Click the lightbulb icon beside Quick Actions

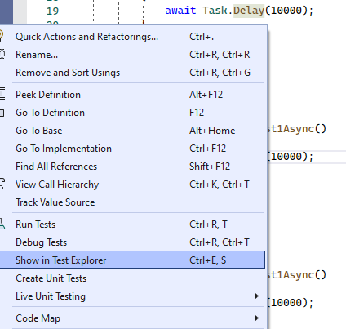click(x=1, y=36)
